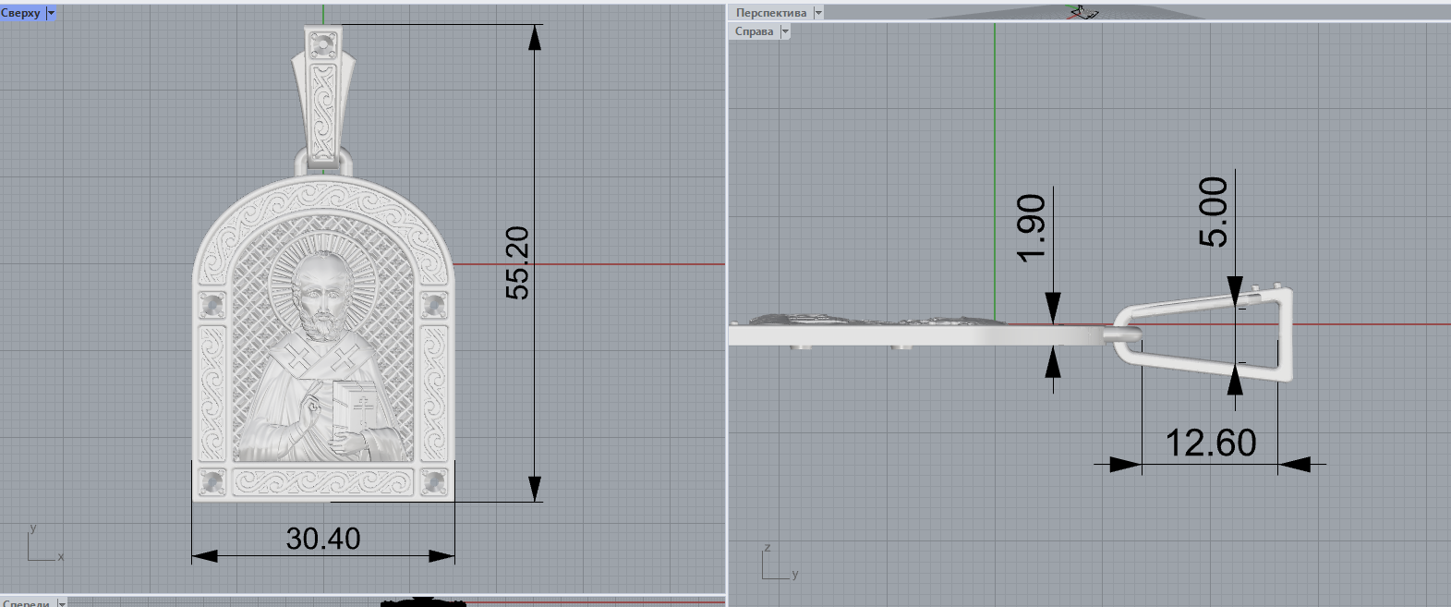Pick the upper-left corner gemstone on pendant
This screenshot has height=607, width=1451.
click(x=212, y=304)
